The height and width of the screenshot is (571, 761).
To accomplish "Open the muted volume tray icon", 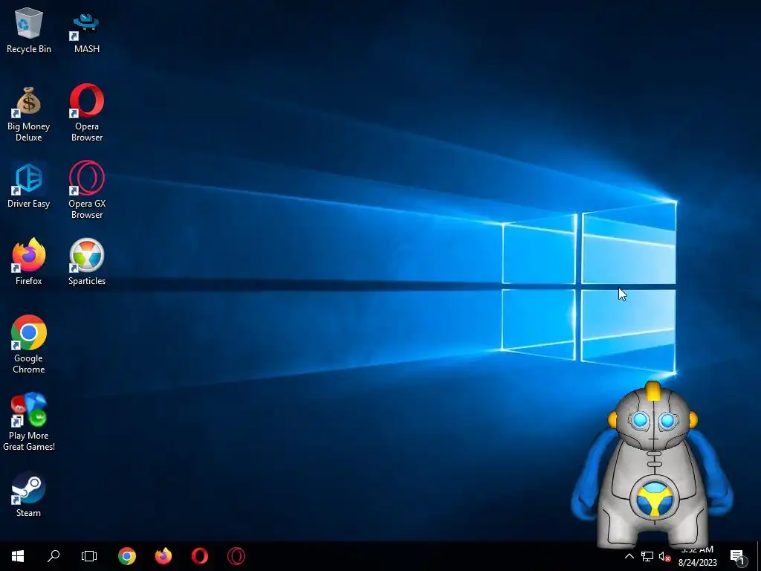I will pyautogui.click(x=664, y=556).
